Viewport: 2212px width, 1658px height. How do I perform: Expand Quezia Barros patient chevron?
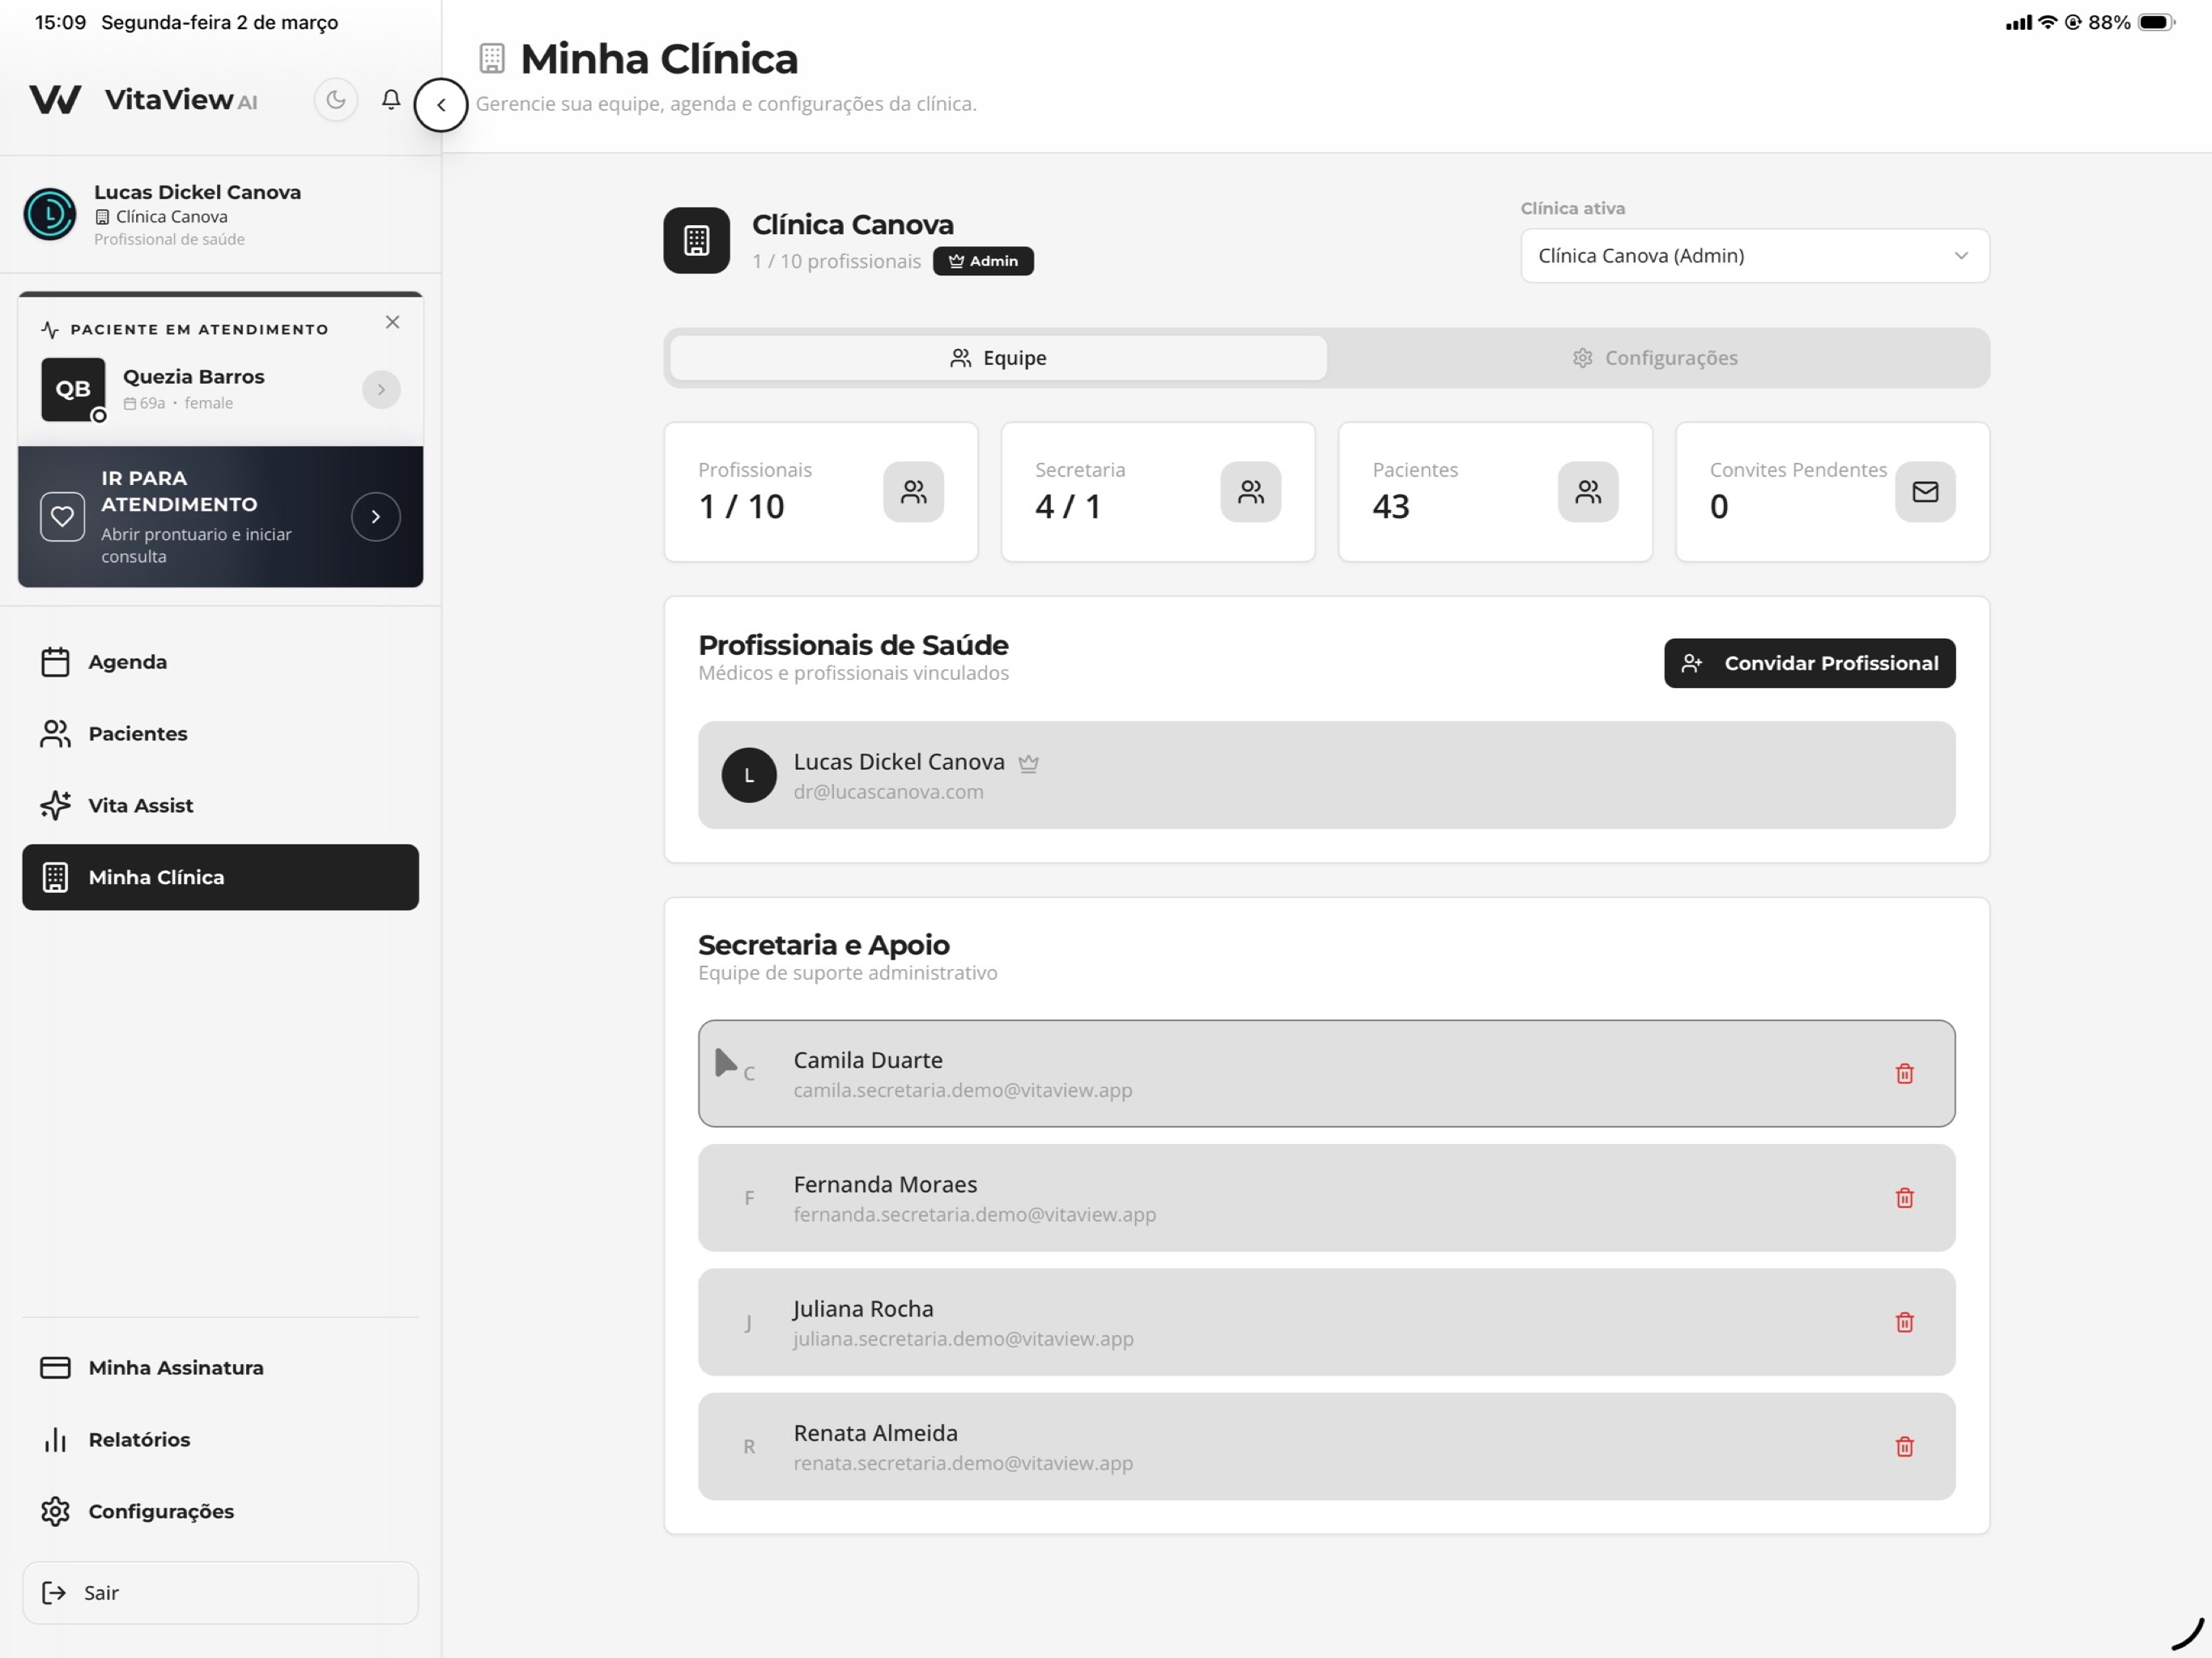(381, 390)
